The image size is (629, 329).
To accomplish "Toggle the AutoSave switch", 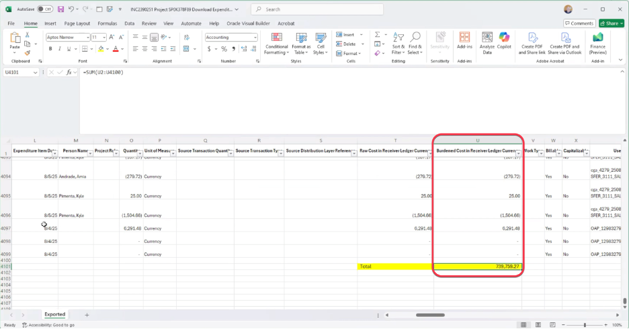I will click(44, 9).
